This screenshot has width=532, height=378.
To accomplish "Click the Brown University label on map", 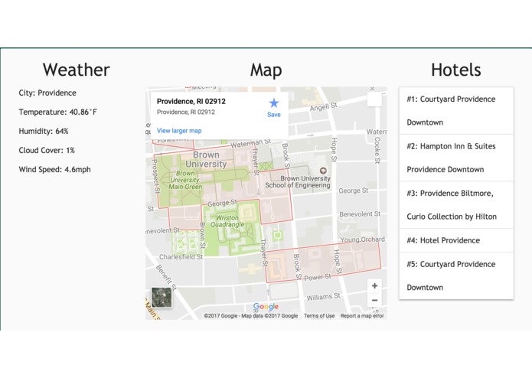I will 206,159.
